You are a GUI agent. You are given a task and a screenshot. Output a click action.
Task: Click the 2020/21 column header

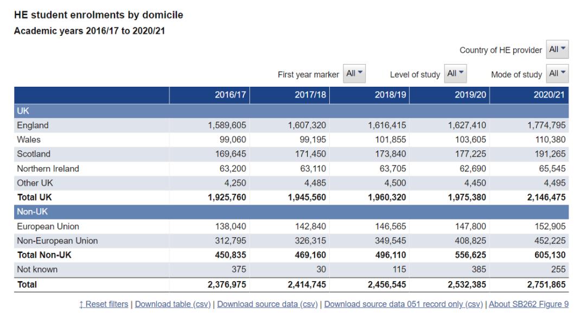point(549,95)
